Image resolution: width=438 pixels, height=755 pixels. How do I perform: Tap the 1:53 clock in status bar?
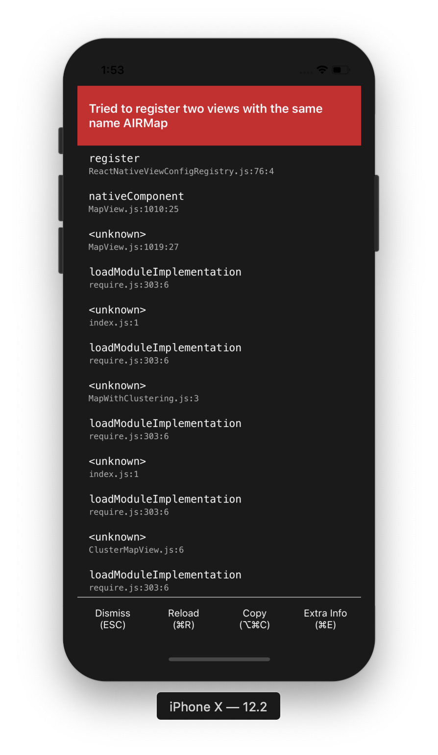coord(112,70)
